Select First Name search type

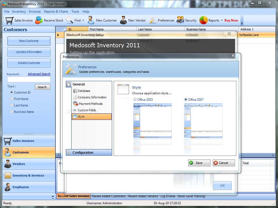click(x=12, y=99)
